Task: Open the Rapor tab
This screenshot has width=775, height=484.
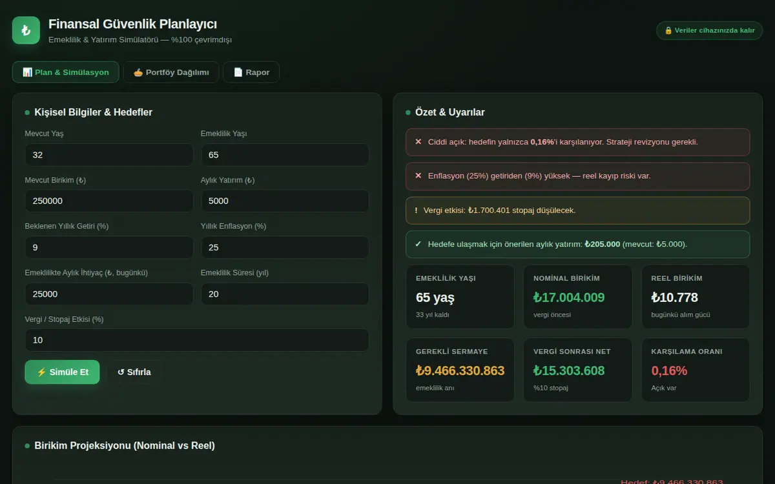Action: 251,72
